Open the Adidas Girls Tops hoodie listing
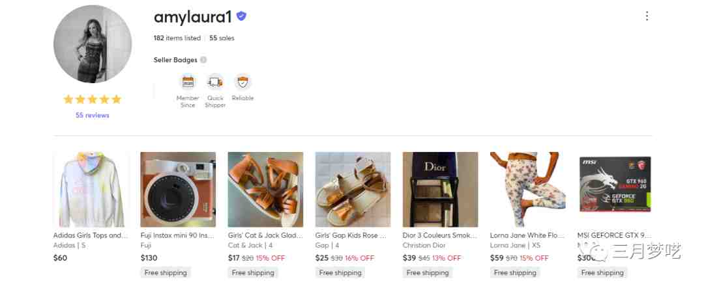Screen dimensions: 704x282 click(91, 189)
